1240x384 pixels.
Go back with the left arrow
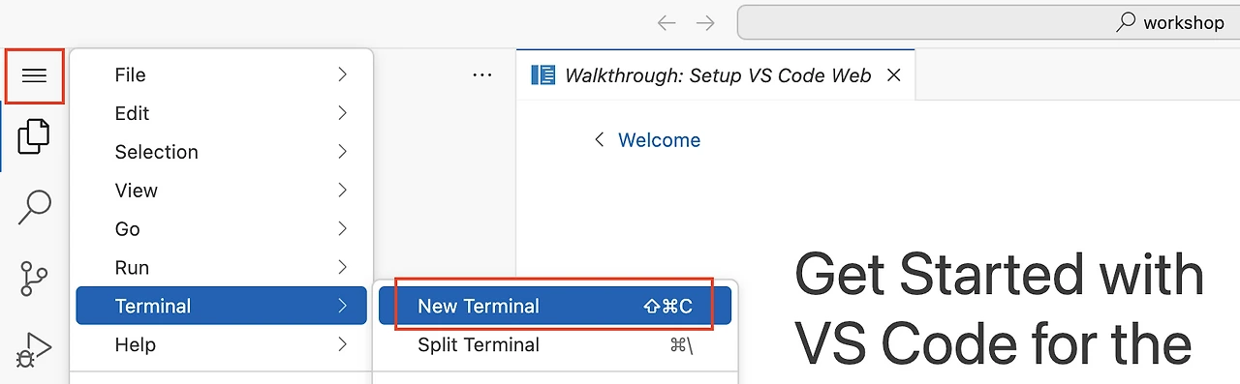666,22
